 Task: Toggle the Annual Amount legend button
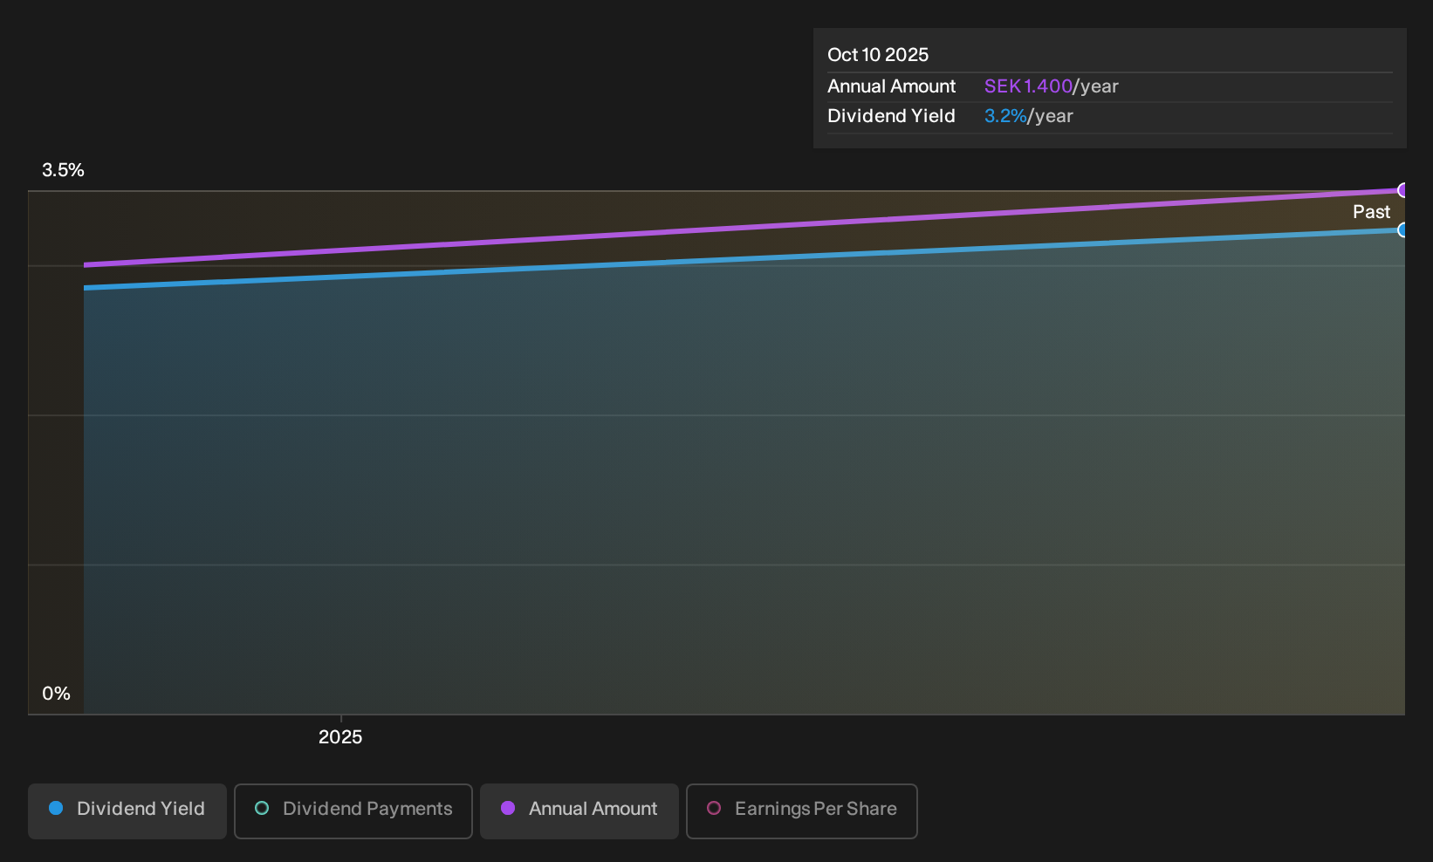pyautogui.click(x=579, y=811)
